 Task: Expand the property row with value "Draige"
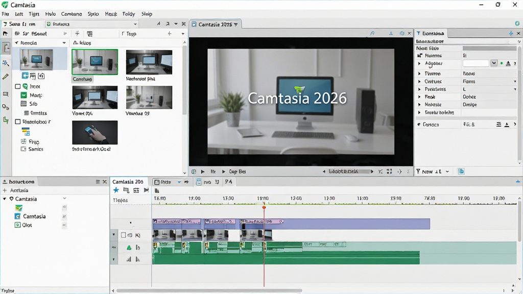tap(420, 105)
